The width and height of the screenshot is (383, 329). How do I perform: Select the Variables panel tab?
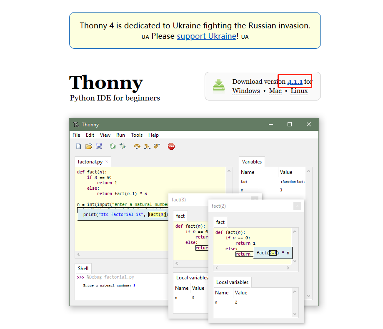click(x=252, y=162)
